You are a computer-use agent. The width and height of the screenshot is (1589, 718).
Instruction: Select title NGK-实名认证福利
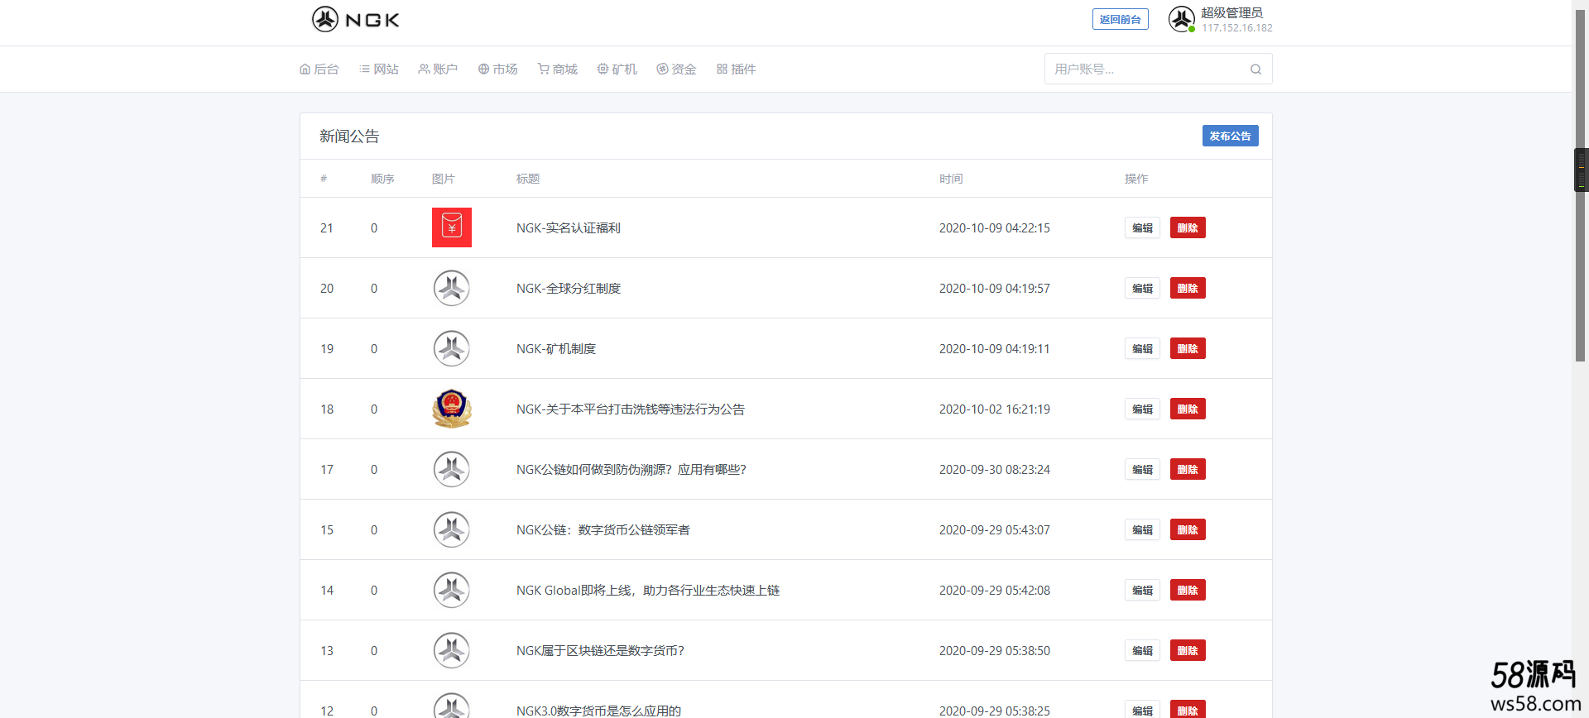[569, 227]
